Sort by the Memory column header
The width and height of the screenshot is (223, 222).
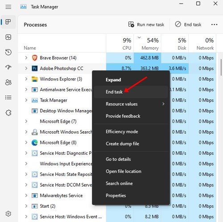tap(148, 43)
